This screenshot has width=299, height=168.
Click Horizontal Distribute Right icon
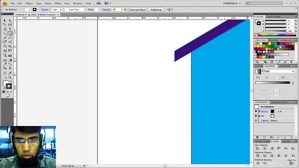coord(293,155)
